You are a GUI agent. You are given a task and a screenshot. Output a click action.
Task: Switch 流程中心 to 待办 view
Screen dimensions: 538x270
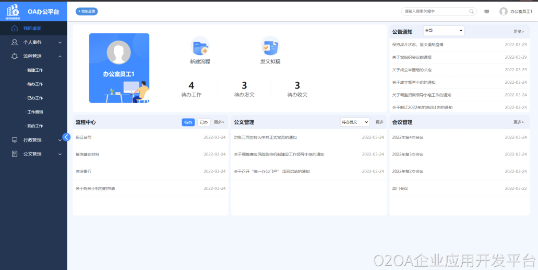pyautogui.click(x=188, y=122)
